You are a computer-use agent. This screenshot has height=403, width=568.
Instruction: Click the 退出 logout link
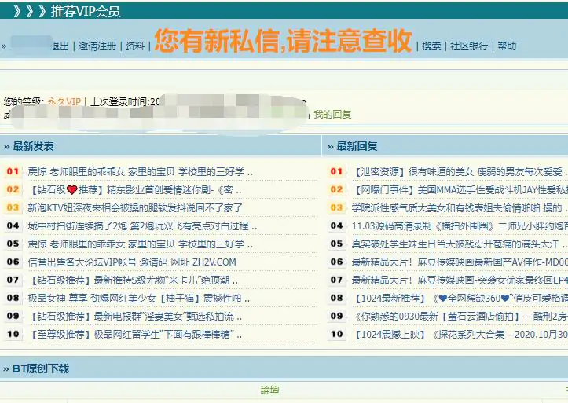[60, 46]
